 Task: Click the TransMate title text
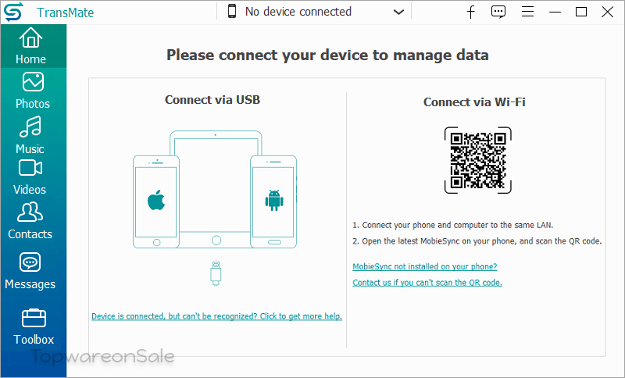pos(66,12)
